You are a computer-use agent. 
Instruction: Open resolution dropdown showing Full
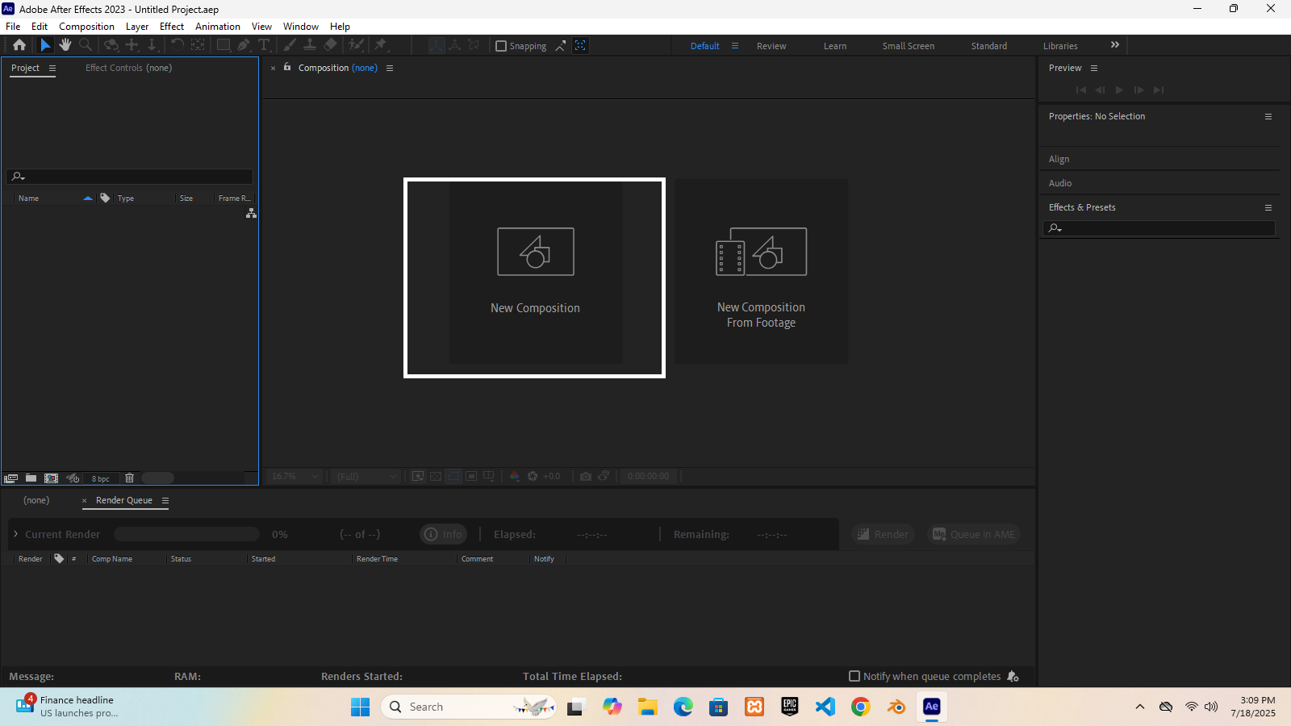[x=366, y=477]
